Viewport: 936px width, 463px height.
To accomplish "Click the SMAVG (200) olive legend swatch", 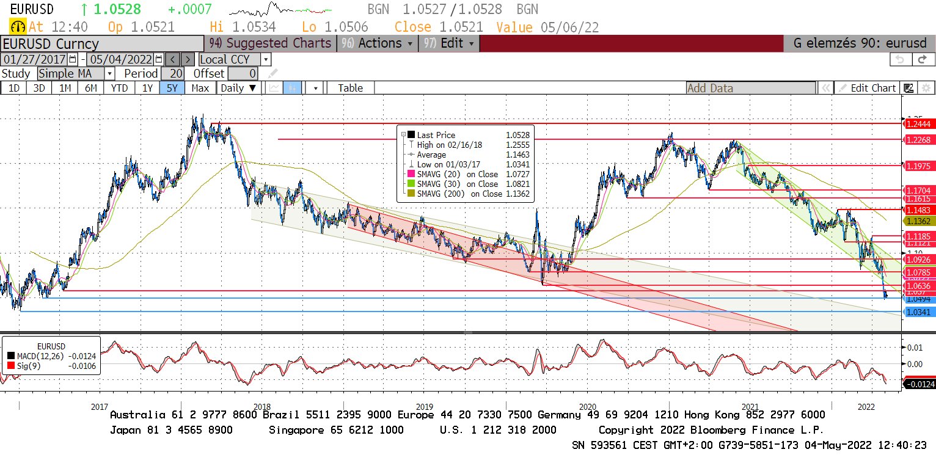I will 411,194.
